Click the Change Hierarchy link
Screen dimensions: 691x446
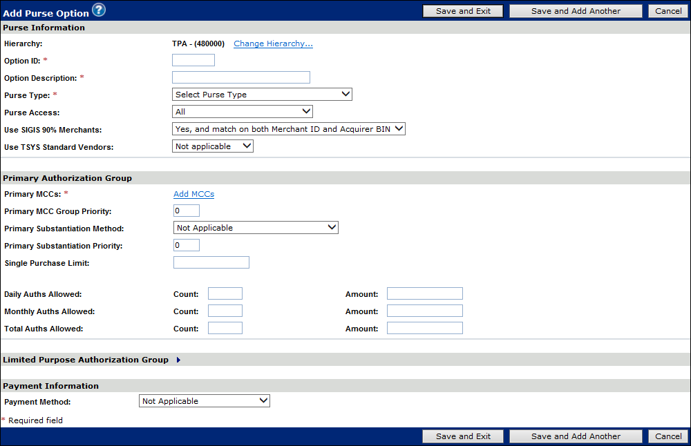click(273, 43)
